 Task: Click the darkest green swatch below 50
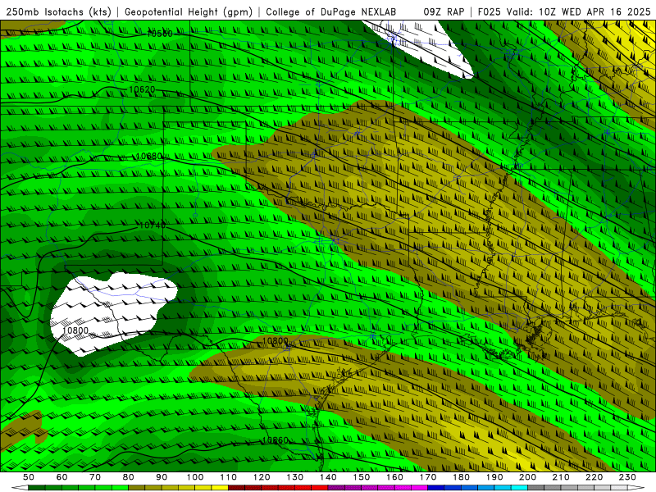tap(37, 488)
